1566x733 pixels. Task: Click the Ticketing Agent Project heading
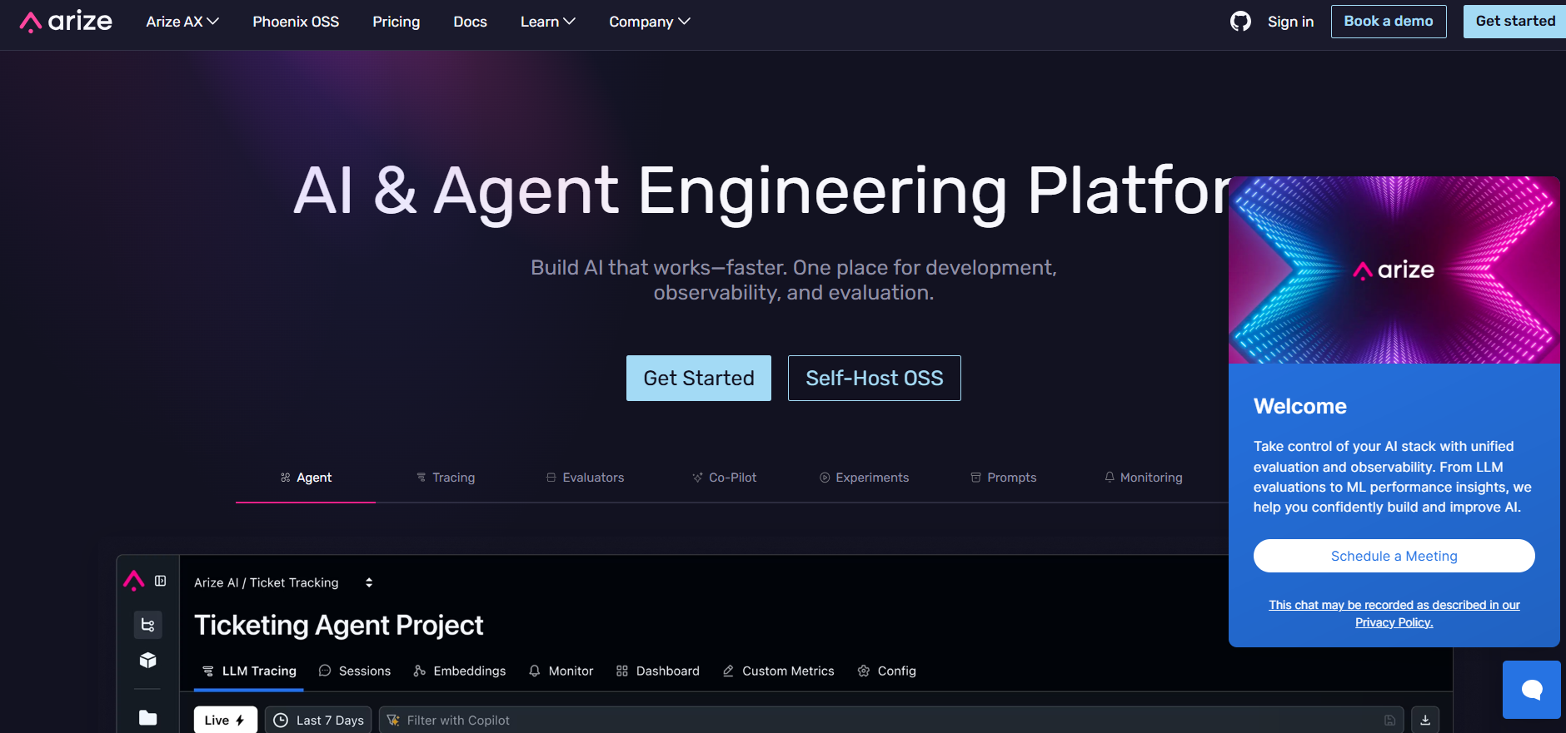coord(339,625)
